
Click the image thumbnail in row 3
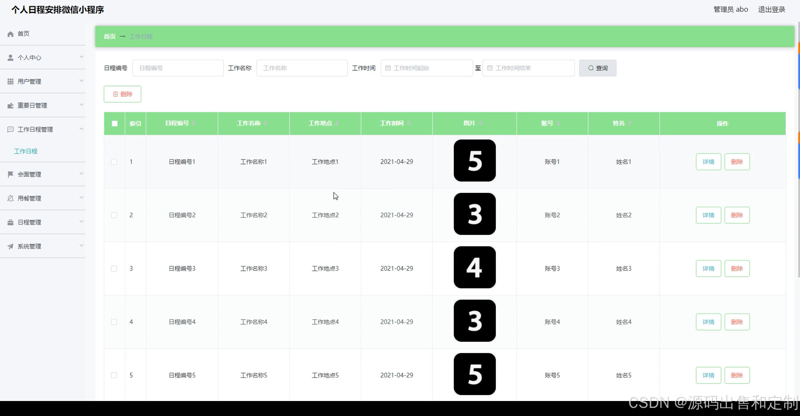[x=474, y=267]
